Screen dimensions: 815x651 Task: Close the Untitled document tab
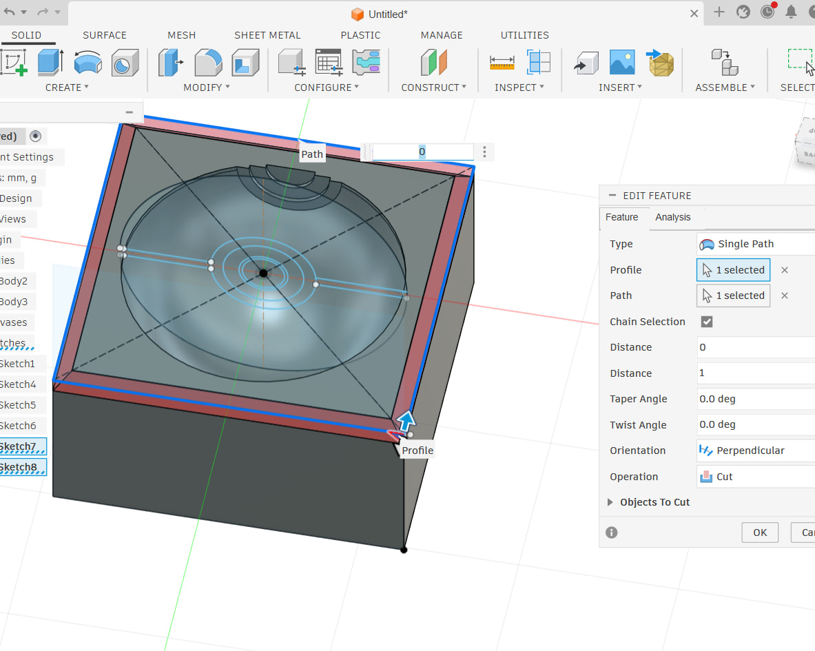coord(694,14)
